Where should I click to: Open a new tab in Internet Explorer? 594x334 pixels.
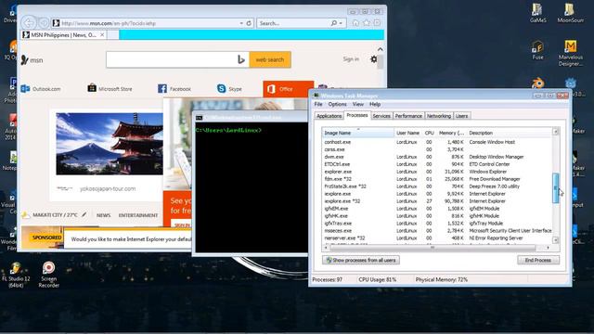click(x=112, y=35)
